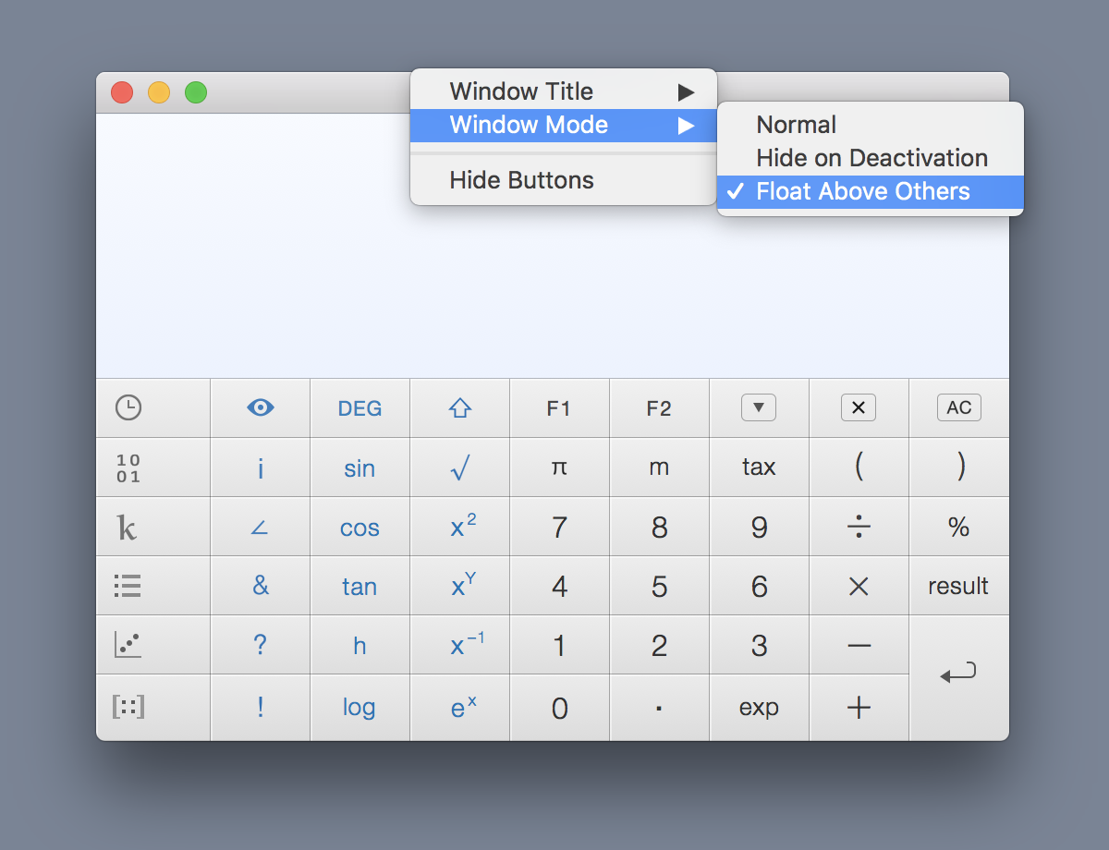
Task: Click the m memory key
Action: (x=659, y=467)
